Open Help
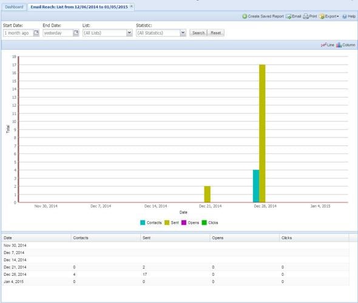Viewport: 358px width, 303px height. [x=349, y=16]
